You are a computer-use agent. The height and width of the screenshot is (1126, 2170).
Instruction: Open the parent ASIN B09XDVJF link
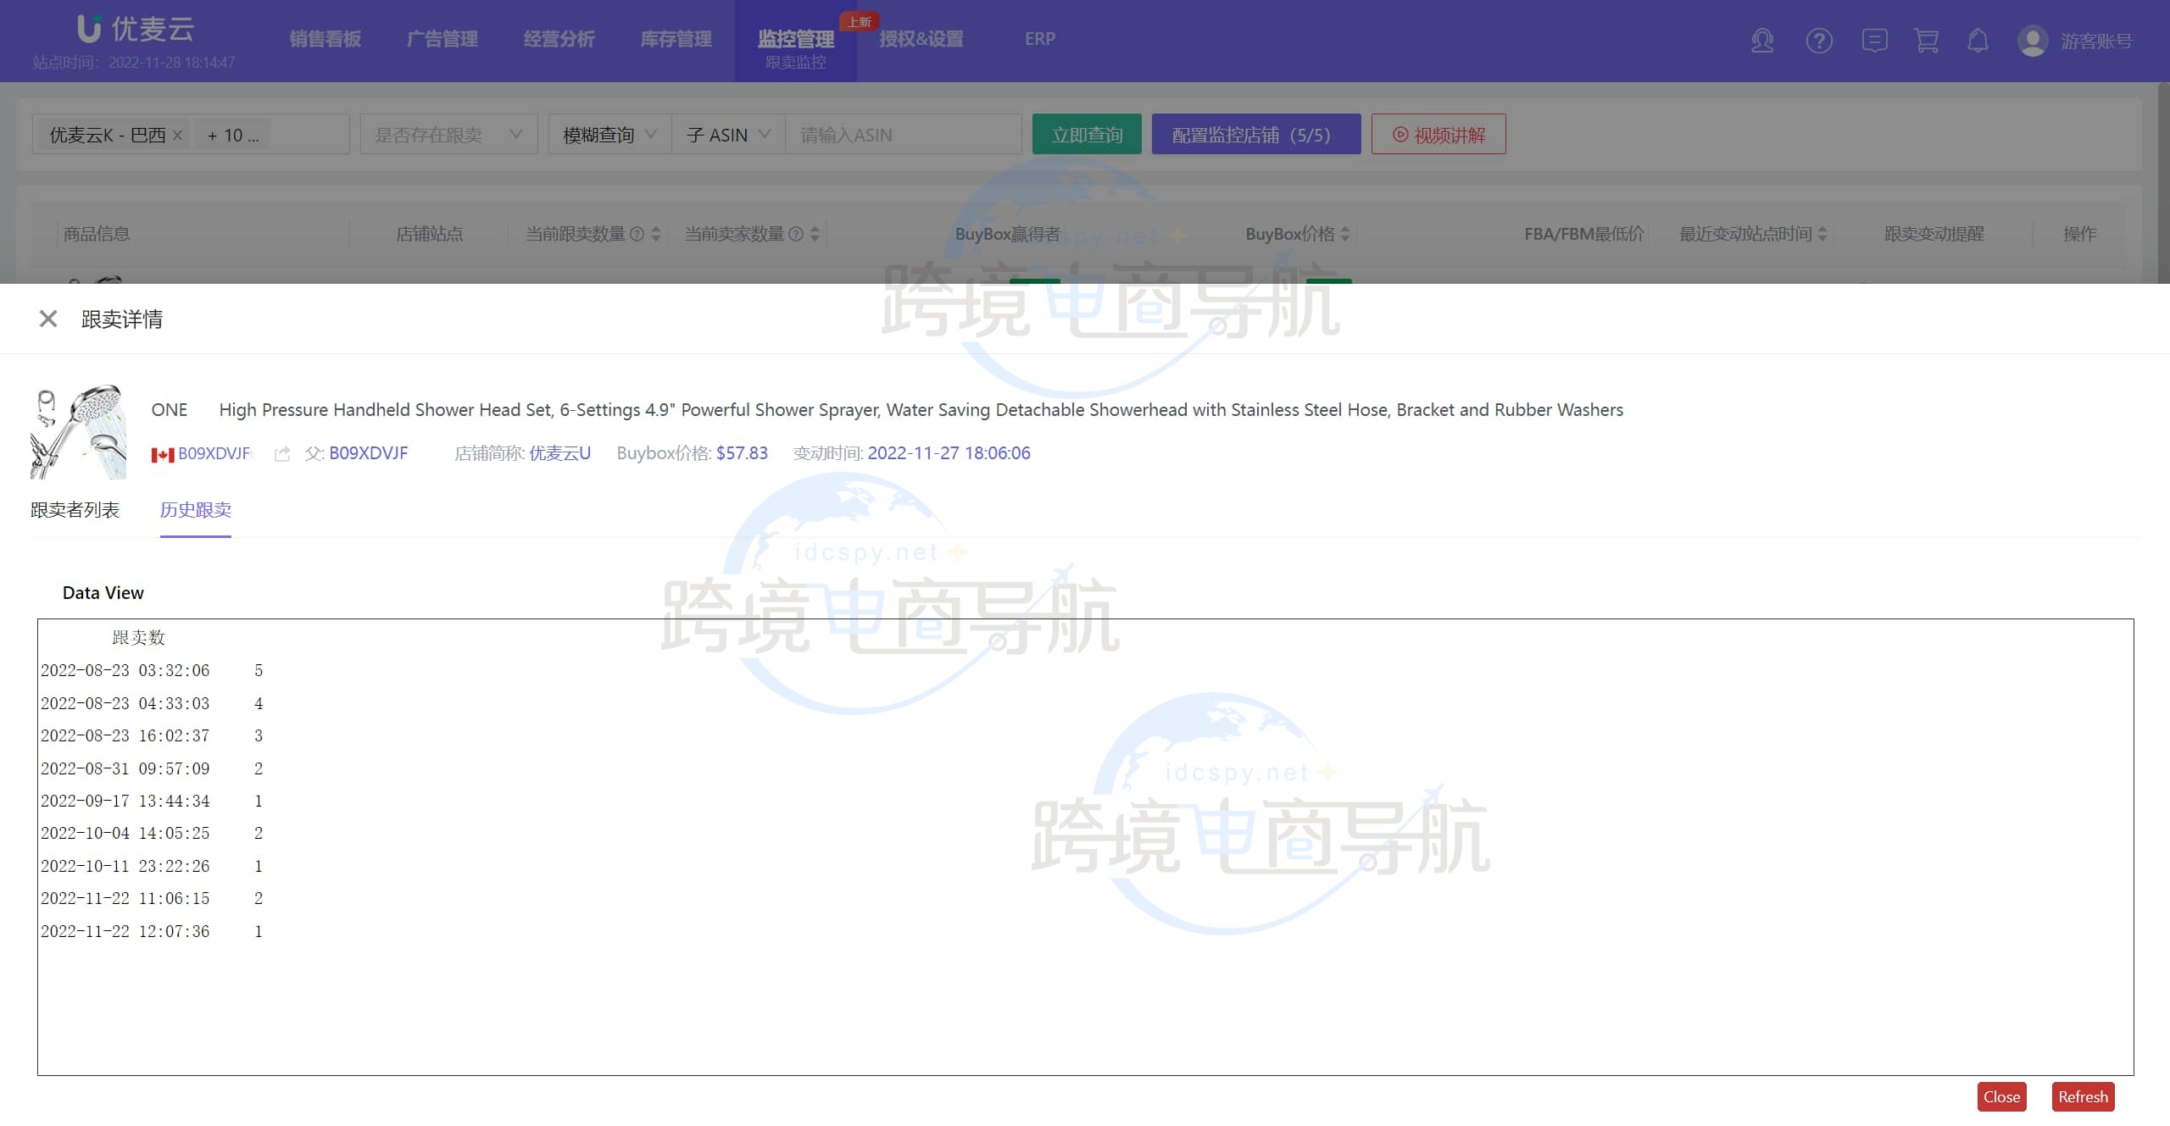[x=369, y=452]
